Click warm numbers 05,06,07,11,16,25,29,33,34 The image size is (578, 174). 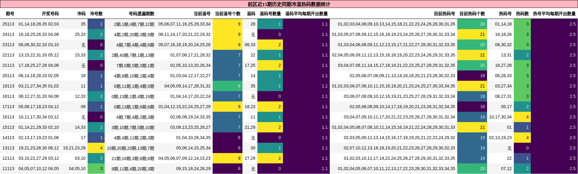click(x=184, y=24)
